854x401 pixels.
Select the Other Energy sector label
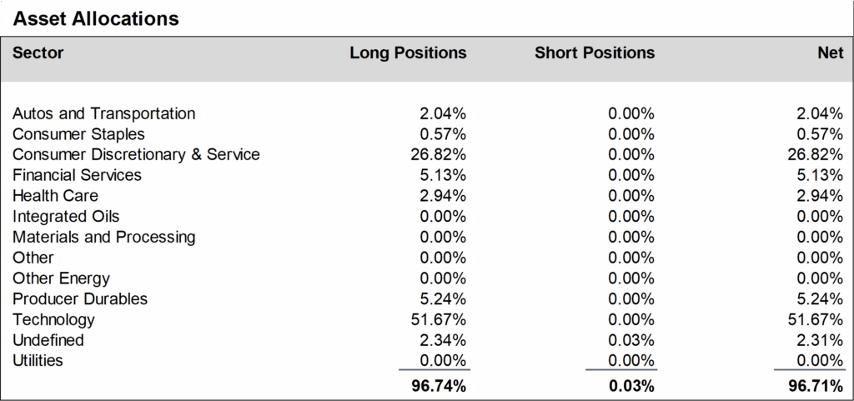point(61,278)
